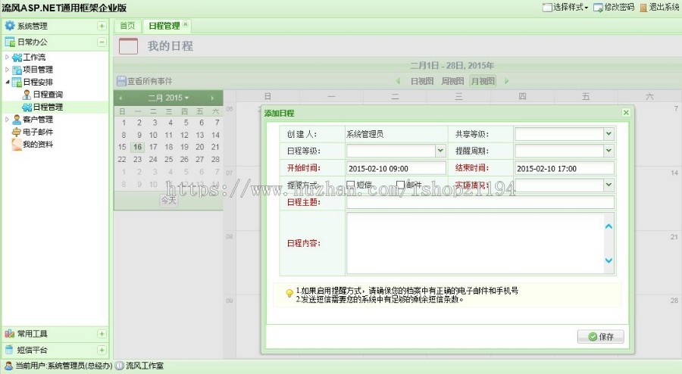Click the 开始时间 input field
The width and height of the screenshot is (682, 374).
396,168
